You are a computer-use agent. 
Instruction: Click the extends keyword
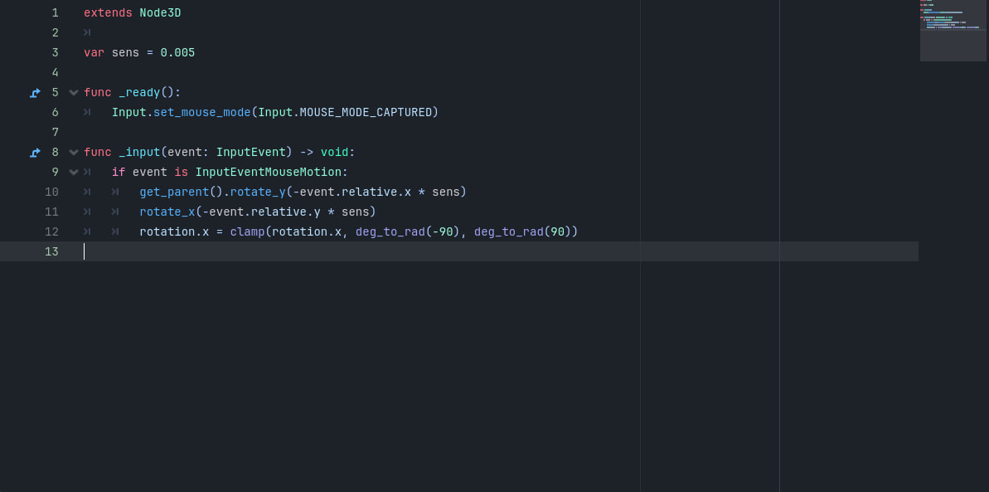[108, 12]
